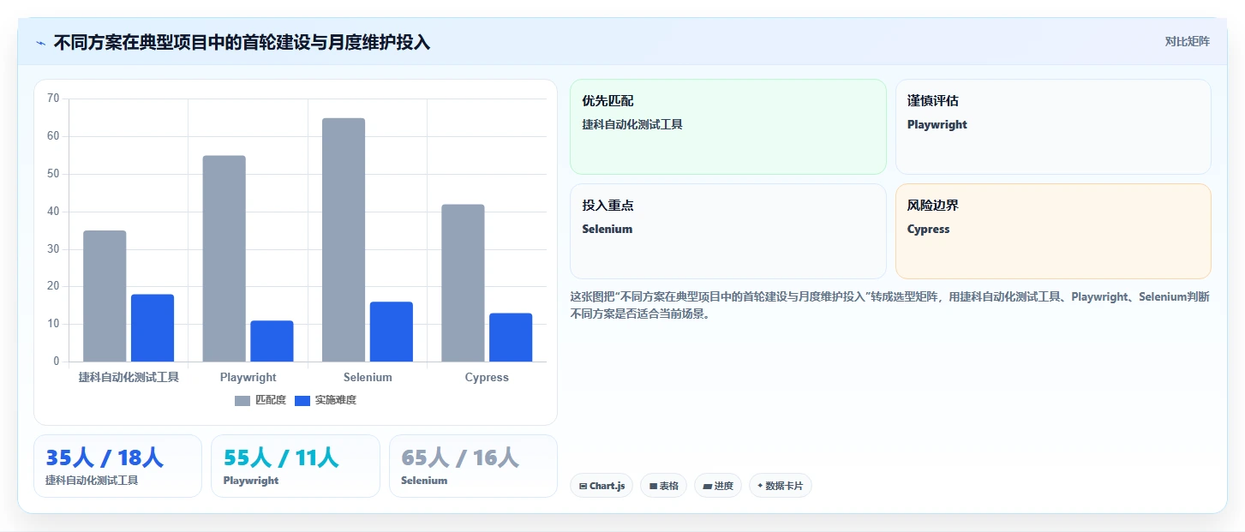Click the 70 y-axis value

[x=53, y=99]
